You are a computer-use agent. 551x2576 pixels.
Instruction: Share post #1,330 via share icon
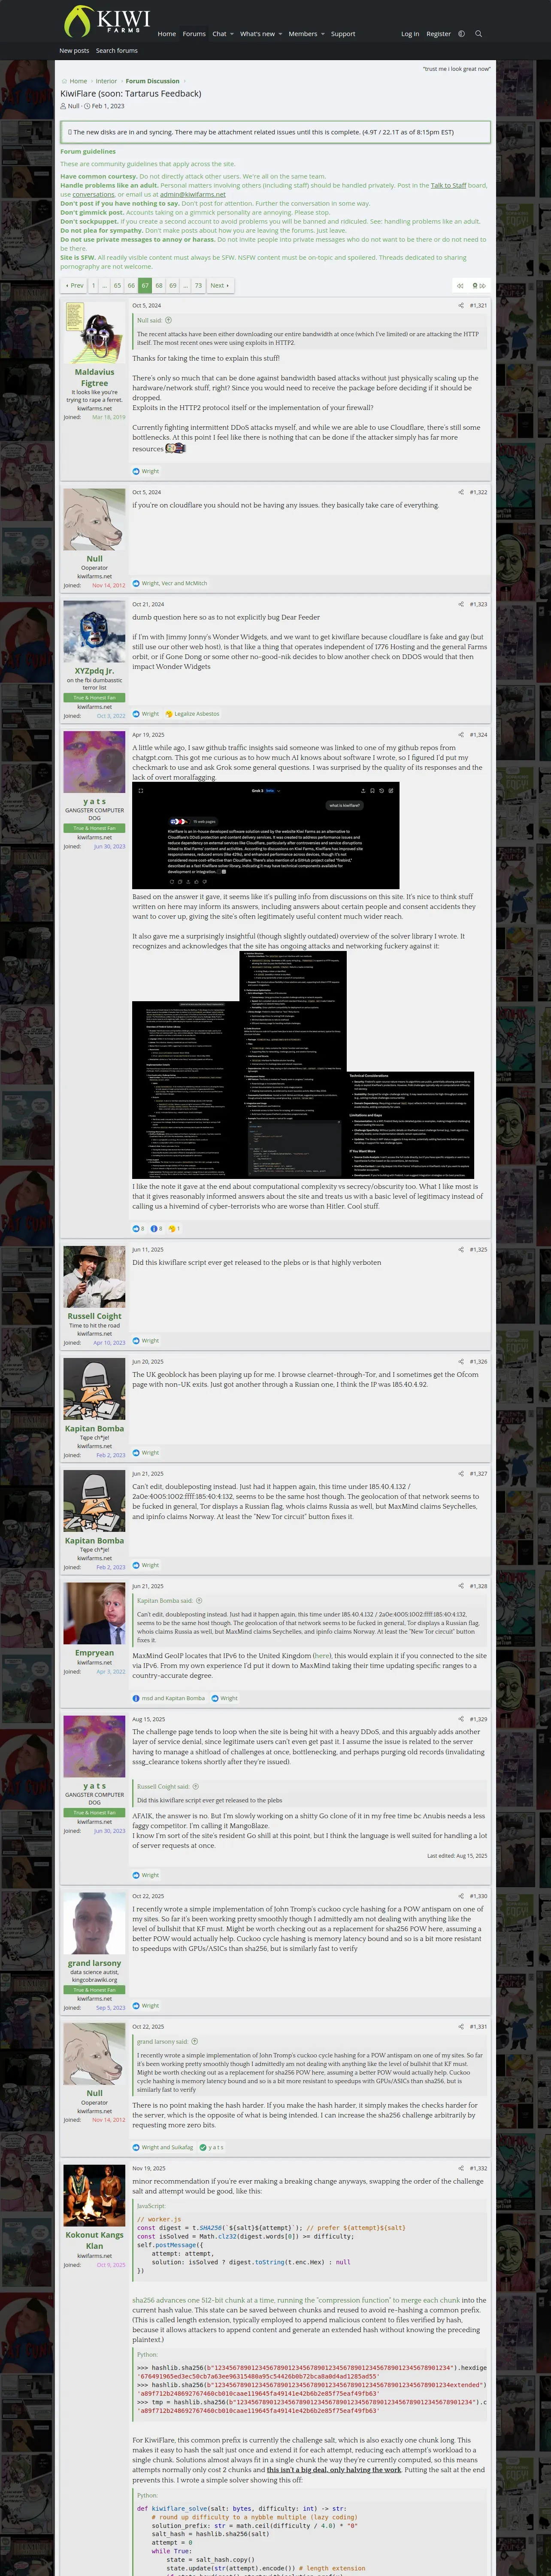[x=461, y=1896]
